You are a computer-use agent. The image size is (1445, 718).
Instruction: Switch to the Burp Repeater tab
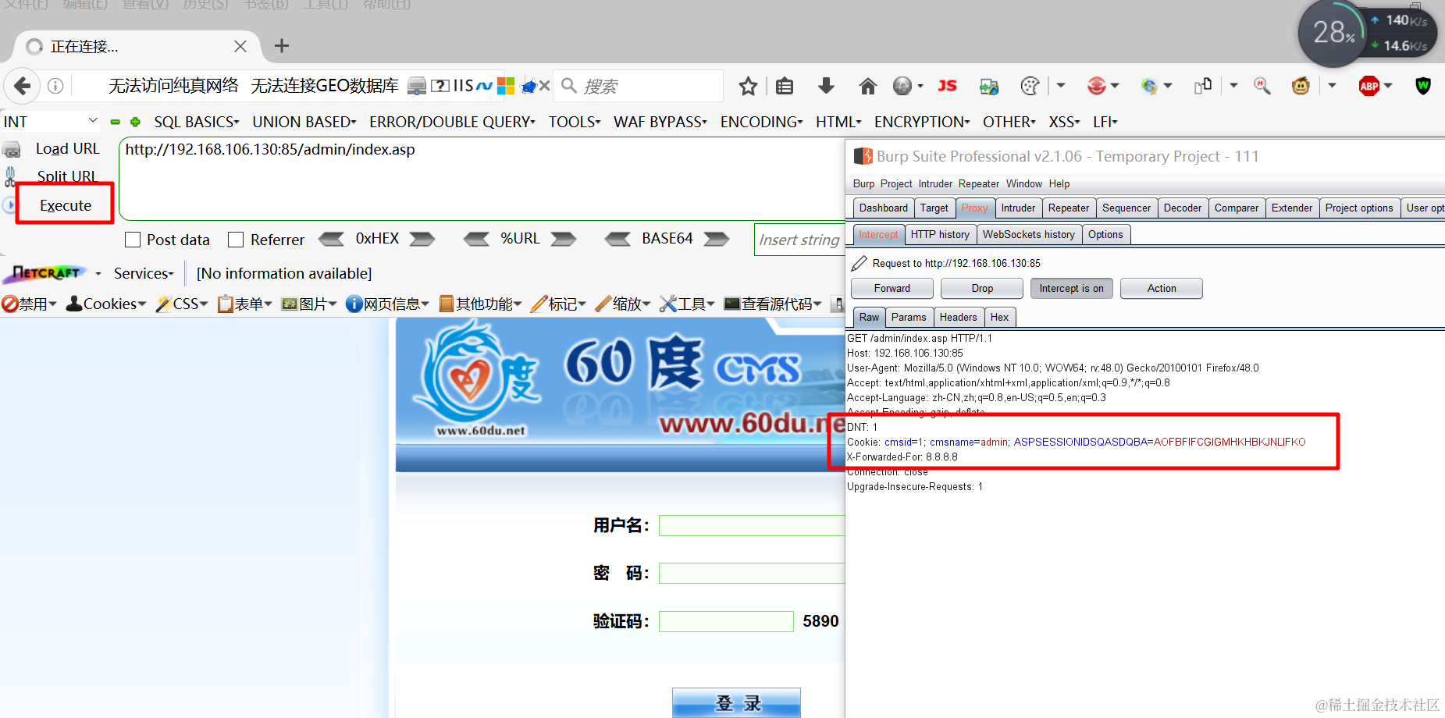[1069, 208]
